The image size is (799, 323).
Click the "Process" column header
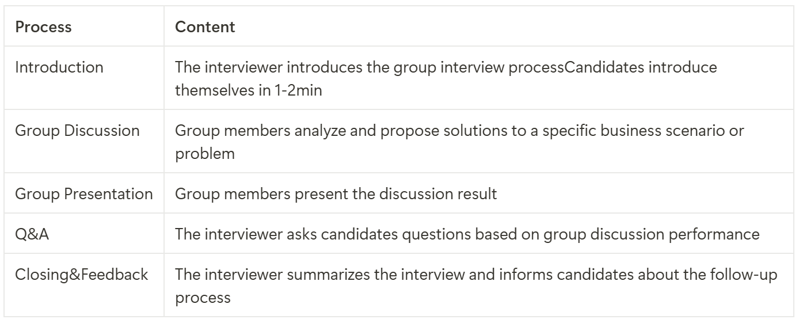(43, 28)
